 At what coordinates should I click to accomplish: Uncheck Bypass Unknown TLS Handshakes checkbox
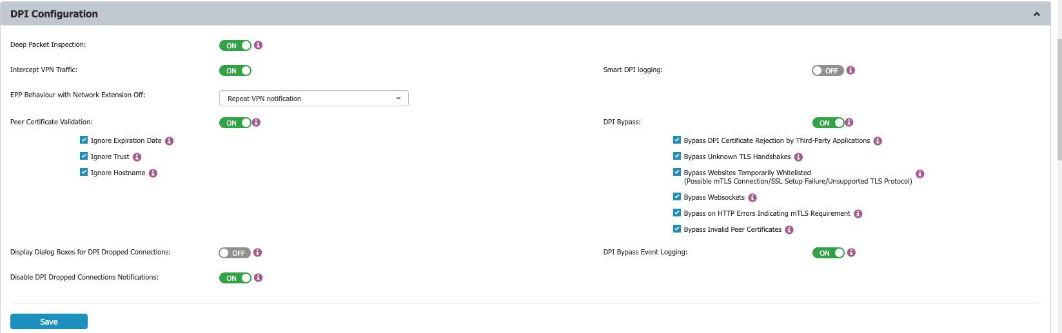tap(677, 156)
